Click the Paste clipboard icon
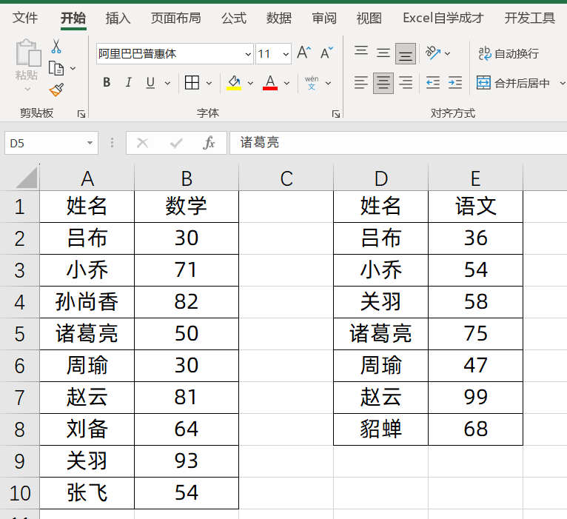The height and width of the screenshot is (519, 567). (28, 53)
